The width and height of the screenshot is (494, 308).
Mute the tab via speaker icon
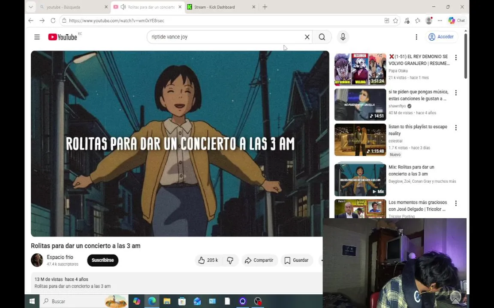coord(123,7)
